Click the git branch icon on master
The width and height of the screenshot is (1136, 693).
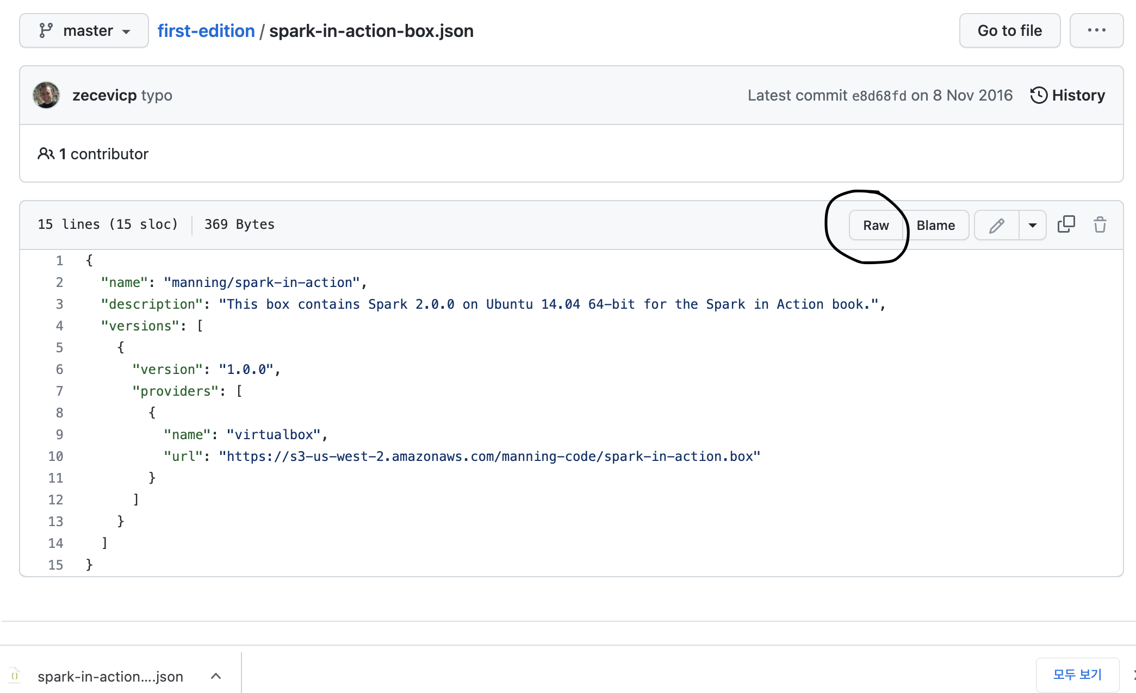46,30
